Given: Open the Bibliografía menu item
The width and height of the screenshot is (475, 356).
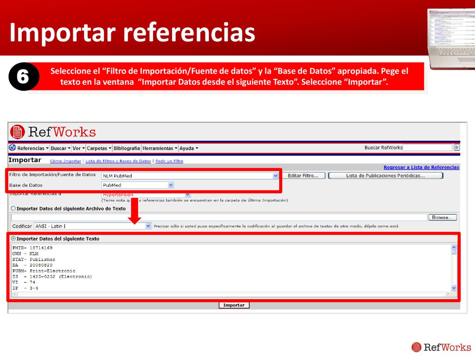Looking at the screenshot, I should pos(127,148).
